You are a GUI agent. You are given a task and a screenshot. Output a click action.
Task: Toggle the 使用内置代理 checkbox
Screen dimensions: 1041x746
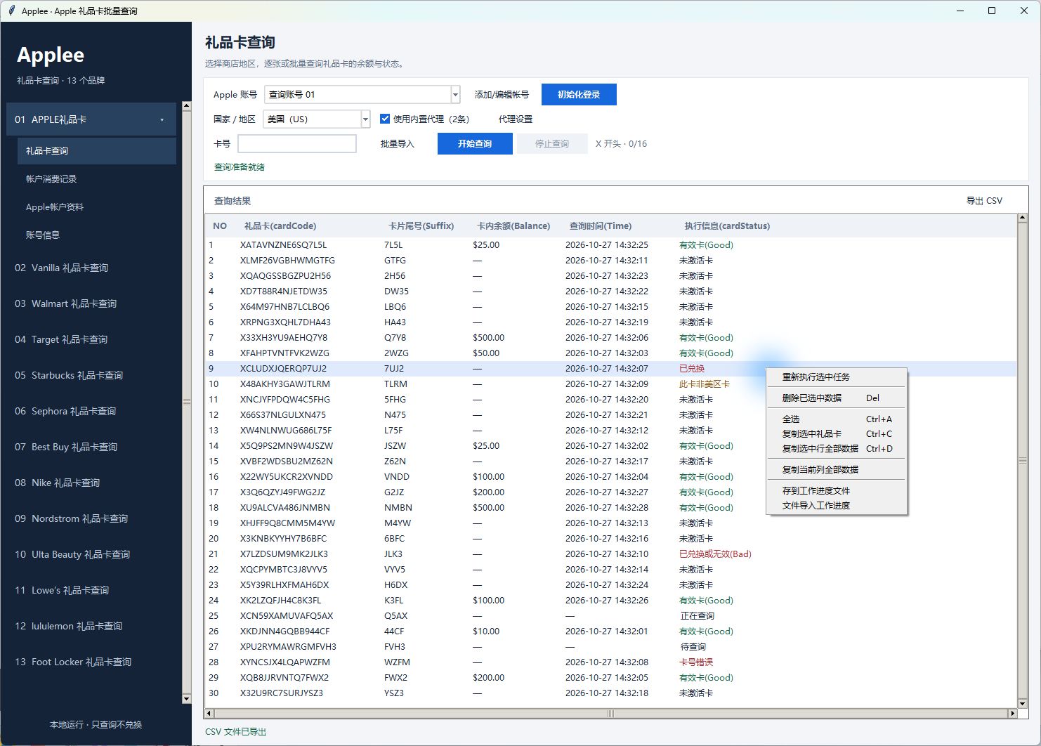(x=385, y=119)
